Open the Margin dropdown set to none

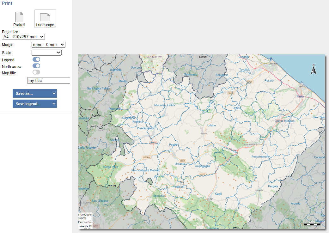[48, 45]
